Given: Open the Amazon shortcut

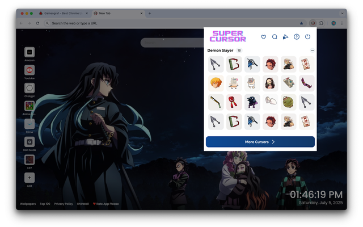Looking at the screenshot, I should pos(29,52).
